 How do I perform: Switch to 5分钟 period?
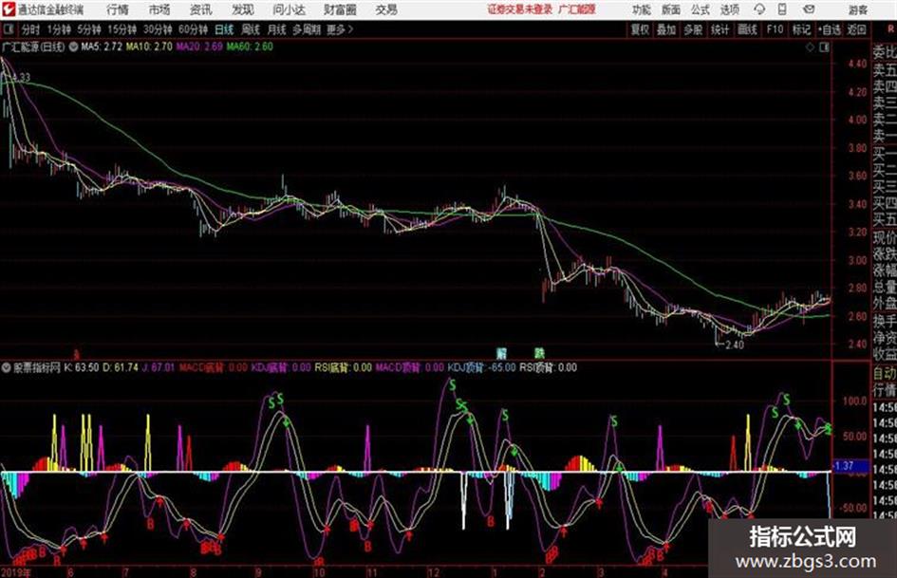[x=89, y=29]
